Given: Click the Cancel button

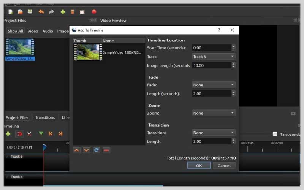Looking at the screenshot, I should tap(224, 166).
